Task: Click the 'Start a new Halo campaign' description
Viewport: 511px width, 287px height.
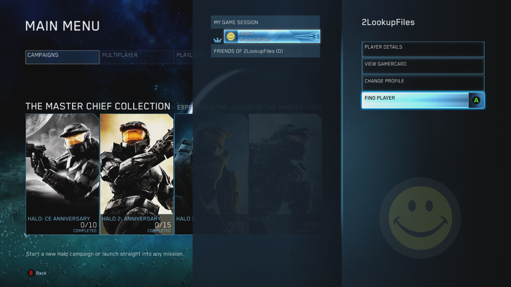Action: [x=105, y=254]
